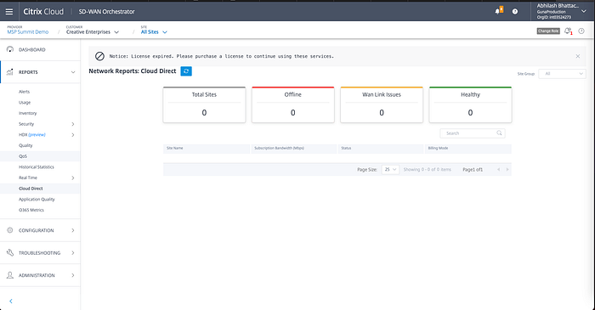Click the Reports chart icon
The width and height of the screenshot is (595, 310).
tap(10, 71)
